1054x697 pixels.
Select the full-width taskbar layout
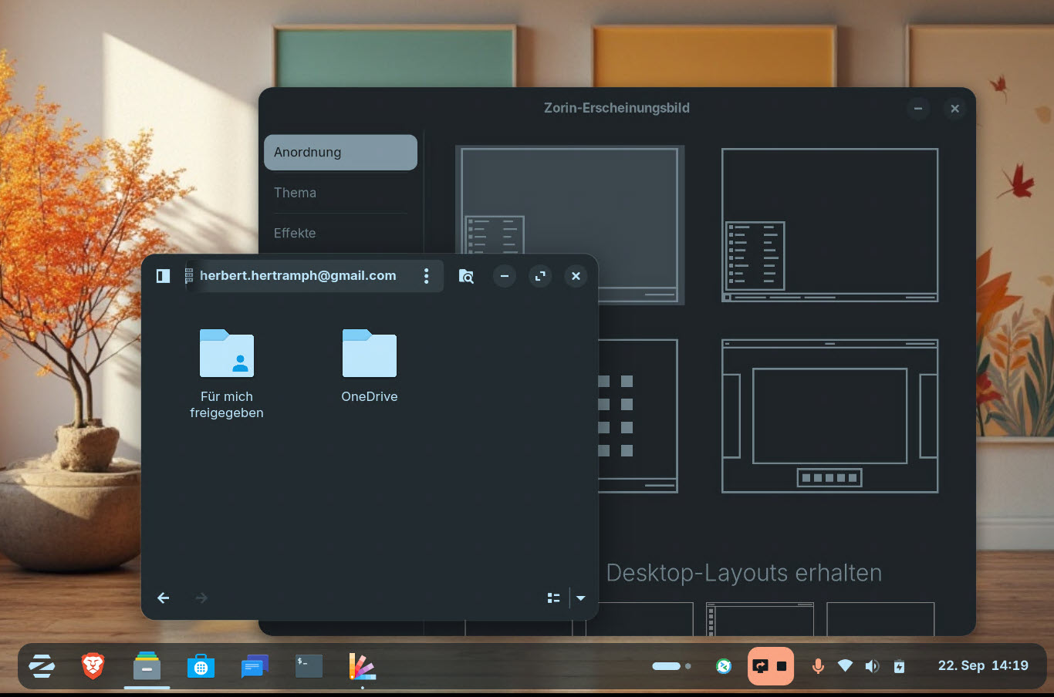click(x=829, y=224)
